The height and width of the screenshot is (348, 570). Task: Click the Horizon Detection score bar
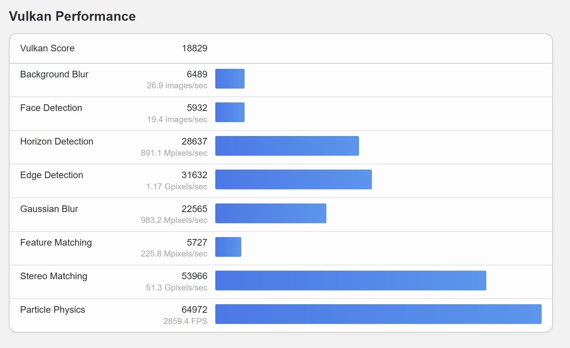coord(287,146)
